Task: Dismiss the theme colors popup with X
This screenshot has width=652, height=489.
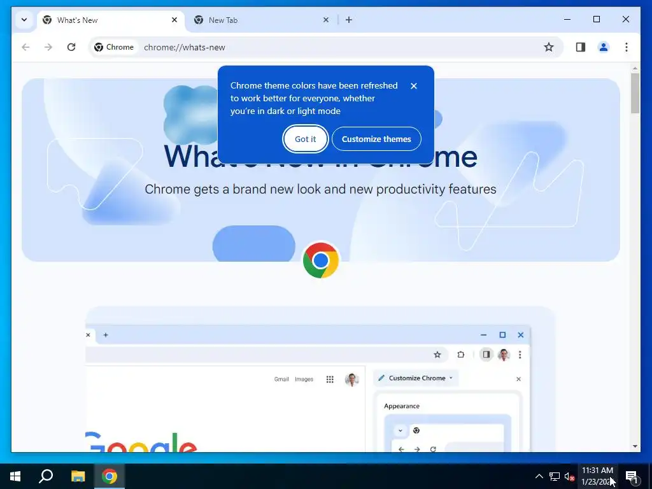Action: 414,86
